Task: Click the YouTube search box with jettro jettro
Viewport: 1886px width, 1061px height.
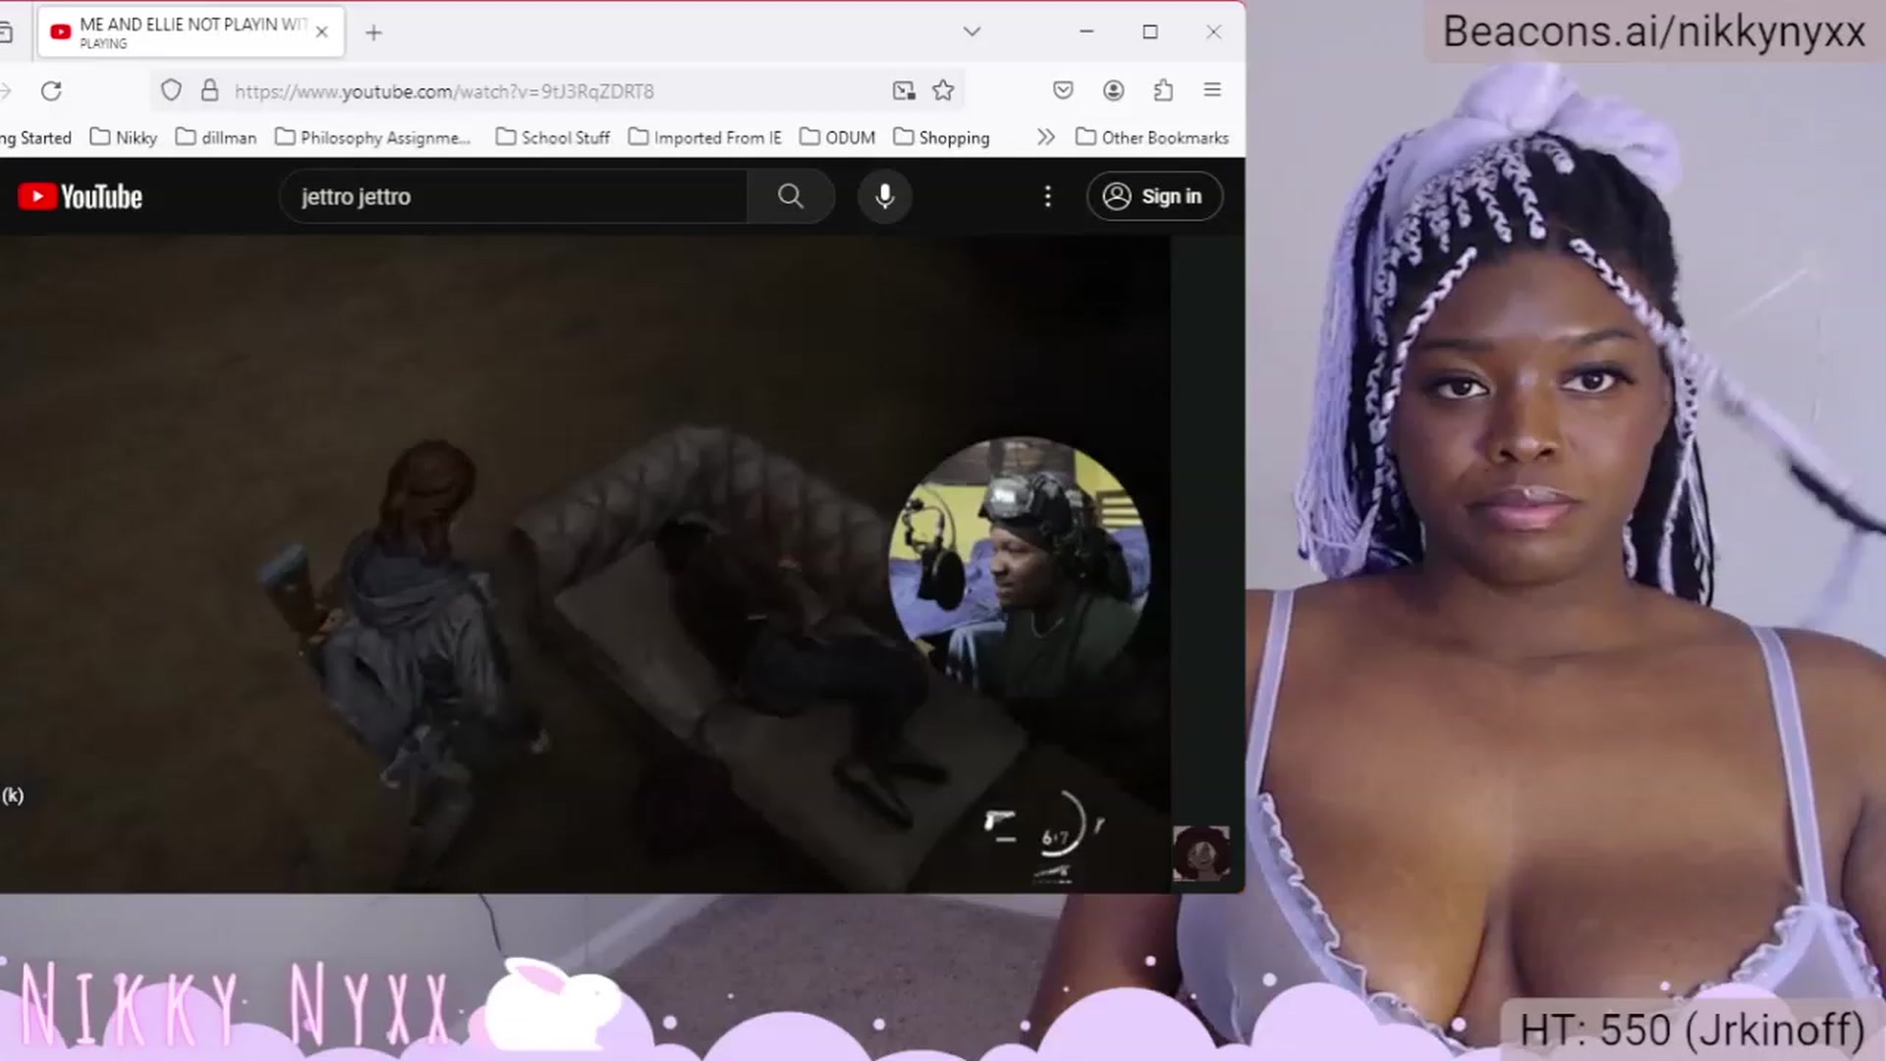Action: click(x=514, y=196)
